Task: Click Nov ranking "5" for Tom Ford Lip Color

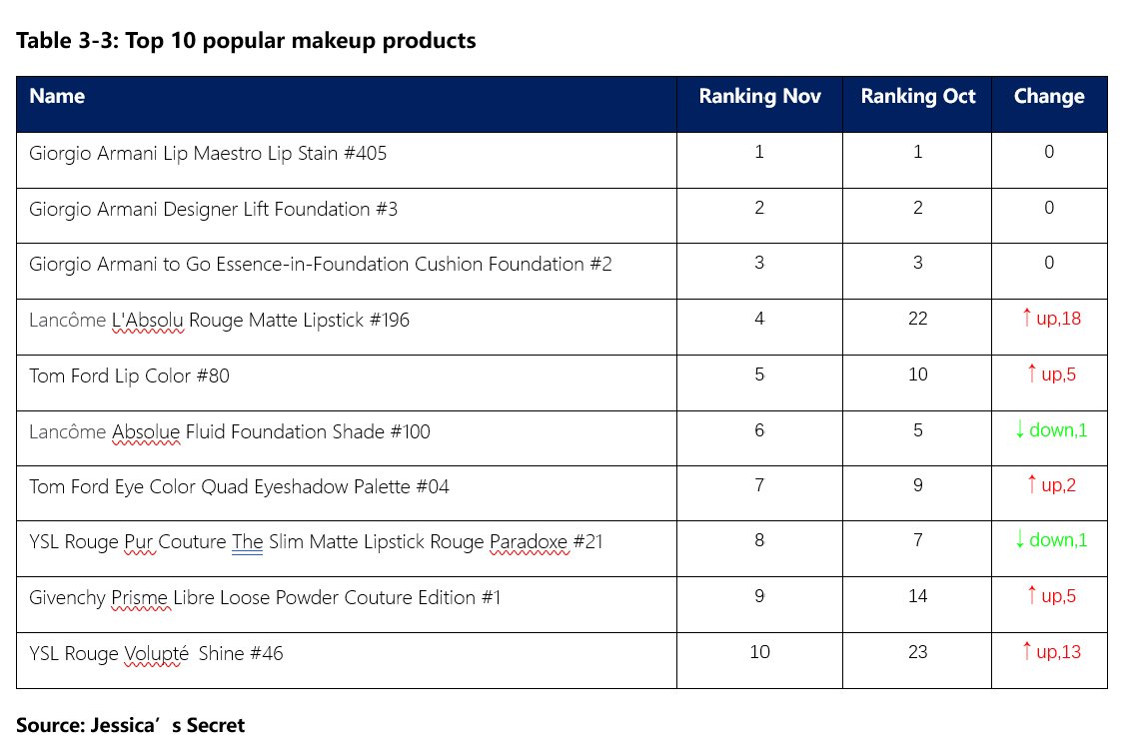Action: [x=759, y=375]
